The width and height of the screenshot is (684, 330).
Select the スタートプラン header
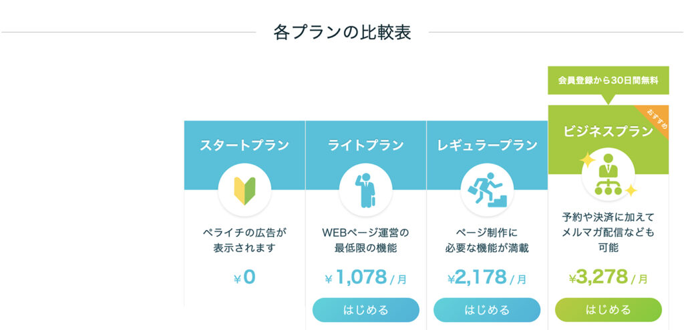click(x=244, y=145)
